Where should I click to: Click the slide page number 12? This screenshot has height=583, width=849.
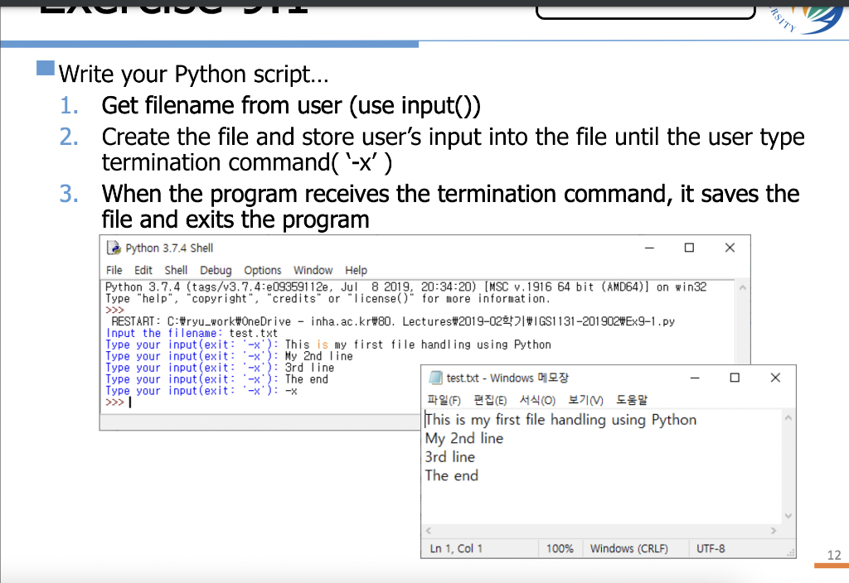click(834, 555)
